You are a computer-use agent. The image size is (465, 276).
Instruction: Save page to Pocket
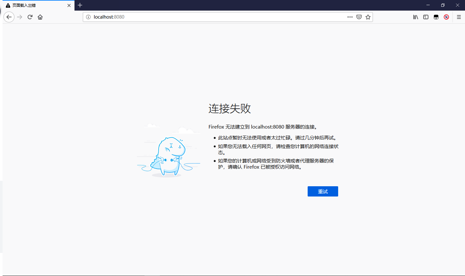pos(359,17)
